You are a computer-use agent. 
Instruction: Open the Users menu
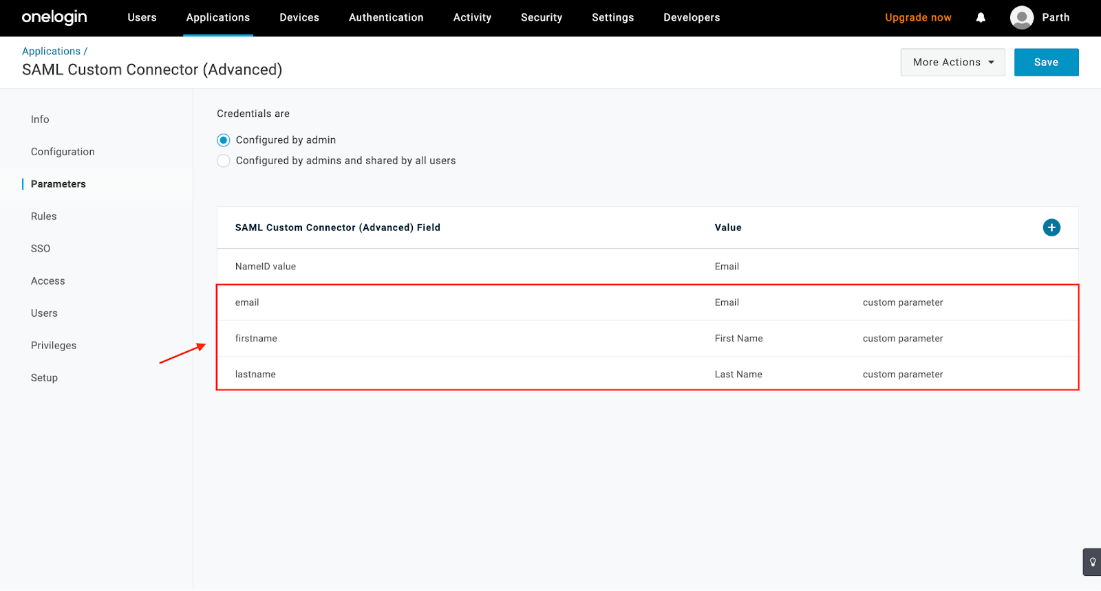[x=142, y=18]
